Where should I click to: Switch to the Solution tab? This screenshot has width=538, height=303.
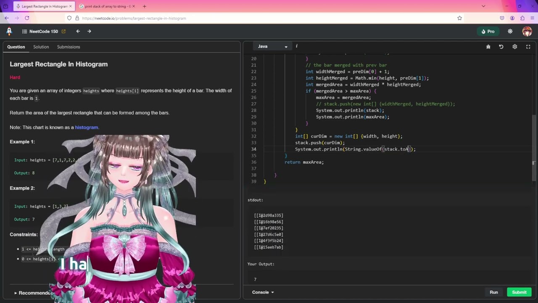(x=41, y=47)
